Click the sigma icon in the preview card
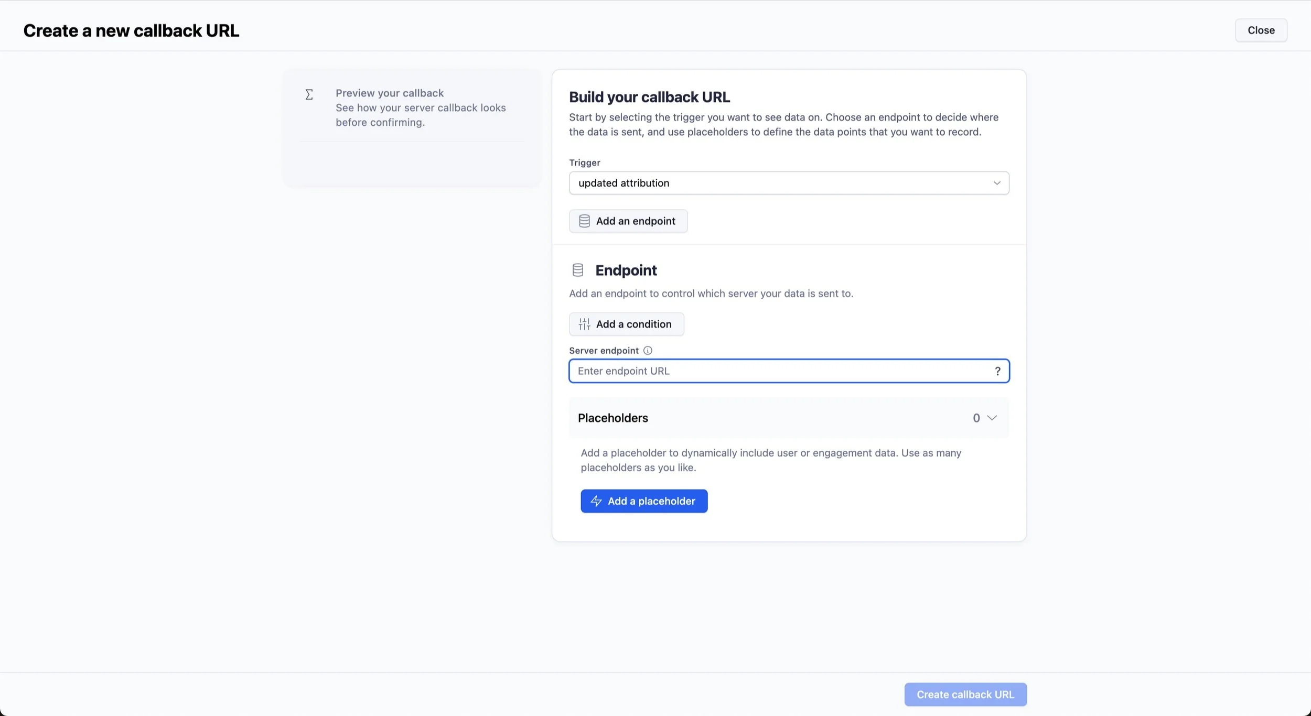The height and width of the screenshot is (716, 1311). pyautogui.click(x=309, y=94)
